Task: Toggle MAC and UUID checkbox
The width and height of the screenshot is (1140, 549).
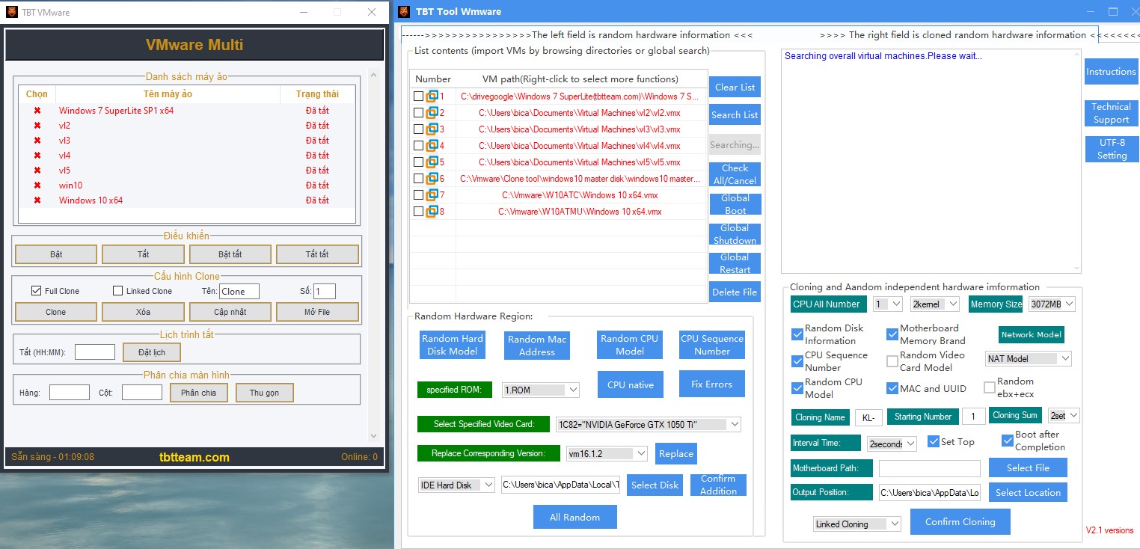Action: 892,388
